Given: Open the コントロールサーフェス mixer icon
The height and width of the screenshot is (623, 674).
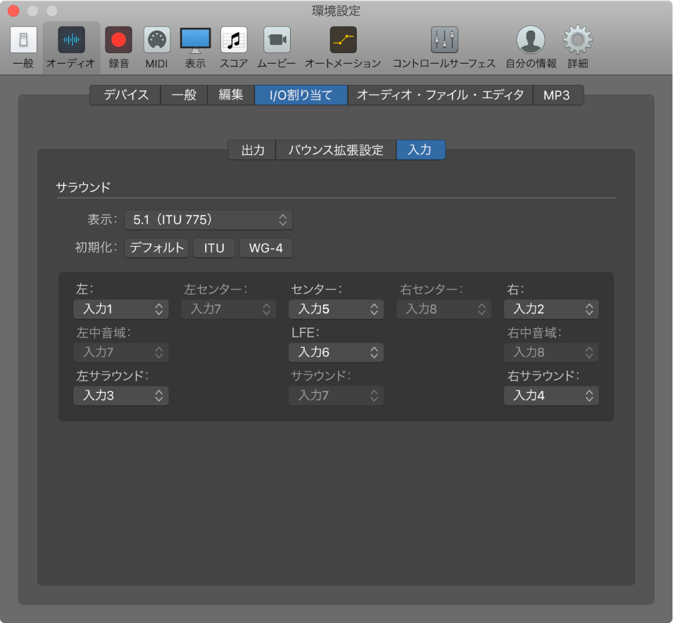Looking at the screenshot, I should tap(444, 40).
